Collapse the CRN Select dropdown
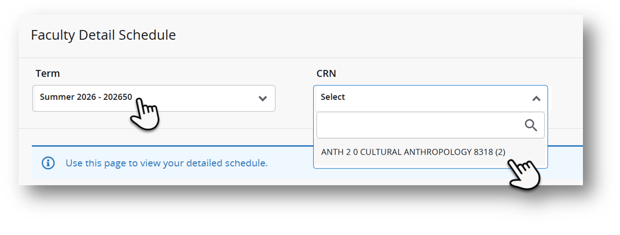 pos(430,98)
